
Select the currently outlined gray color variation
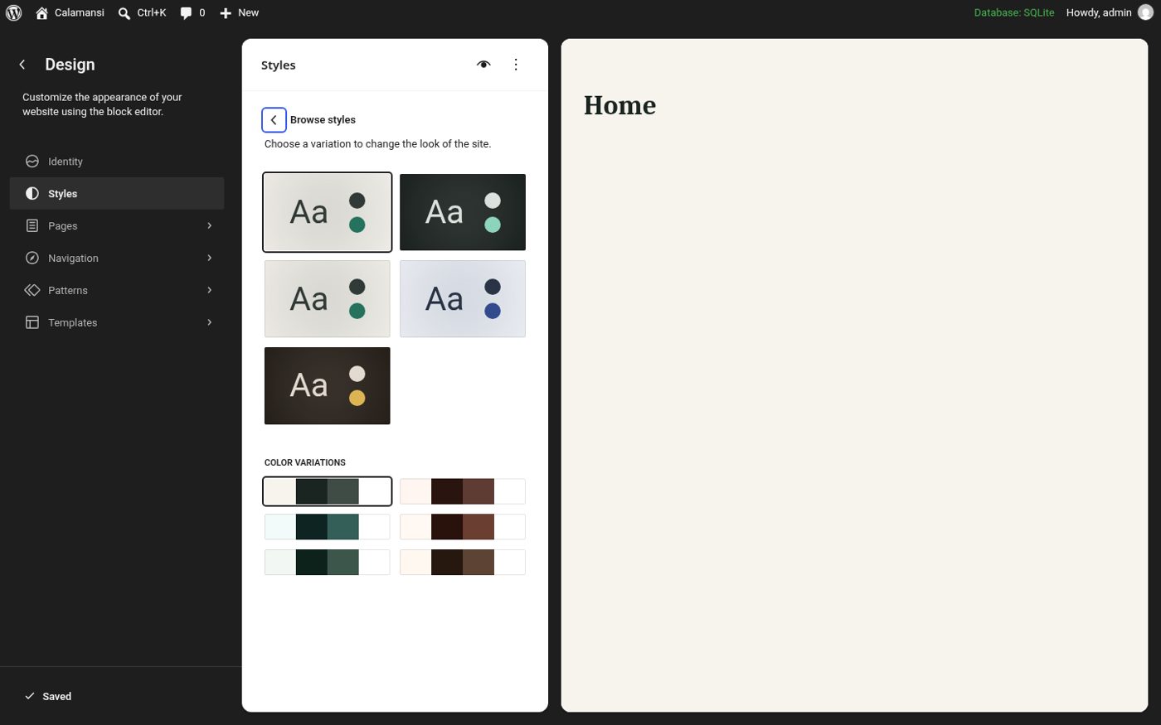tap(328, 491)
